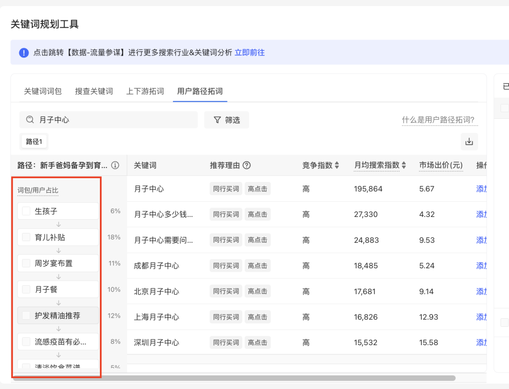Tick the 月子餐 checkbox
The height and width of the screenshot is (389, 509).
pyautogui.click(x=26, y=289)
